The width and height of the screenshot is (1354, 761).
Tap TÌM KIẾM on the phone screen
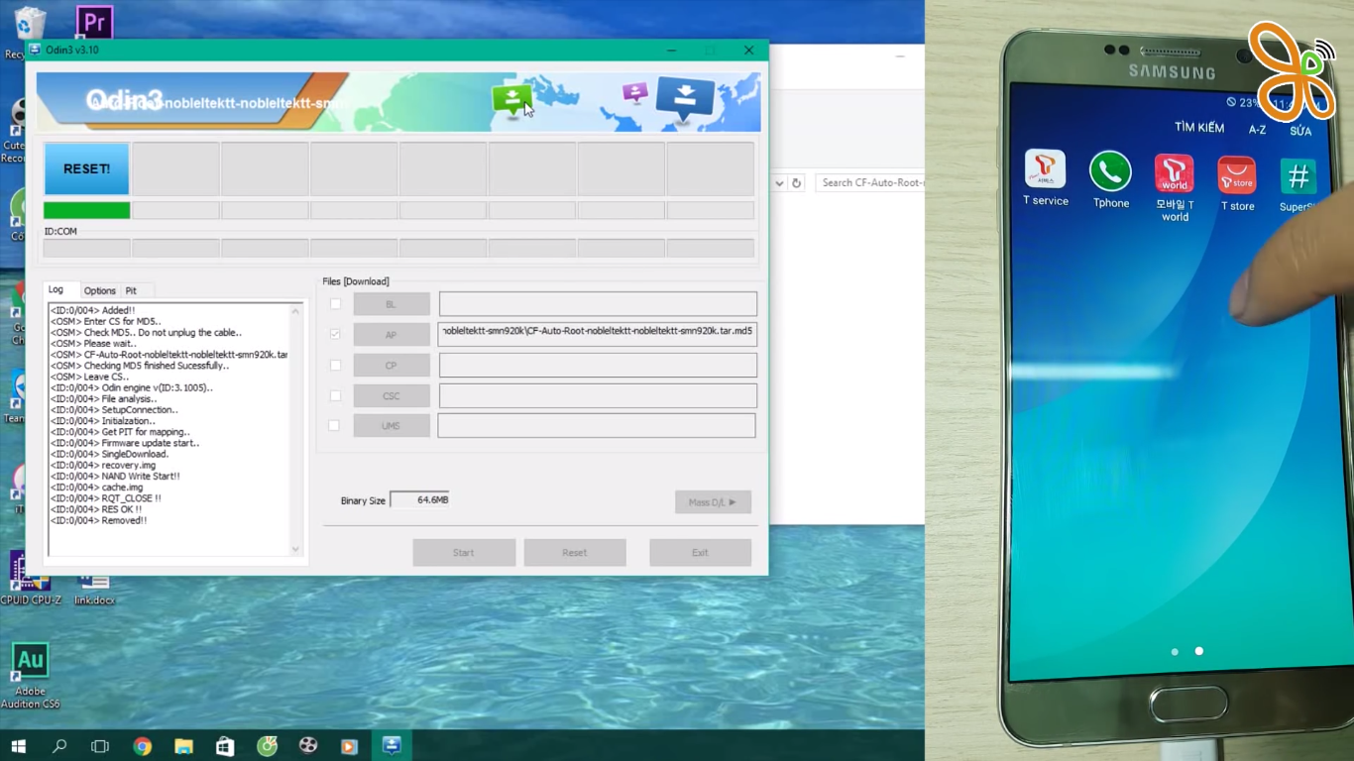pos(1199,128)
